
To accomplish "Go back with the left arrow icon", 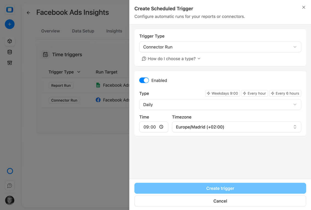I will pos(28,13).
